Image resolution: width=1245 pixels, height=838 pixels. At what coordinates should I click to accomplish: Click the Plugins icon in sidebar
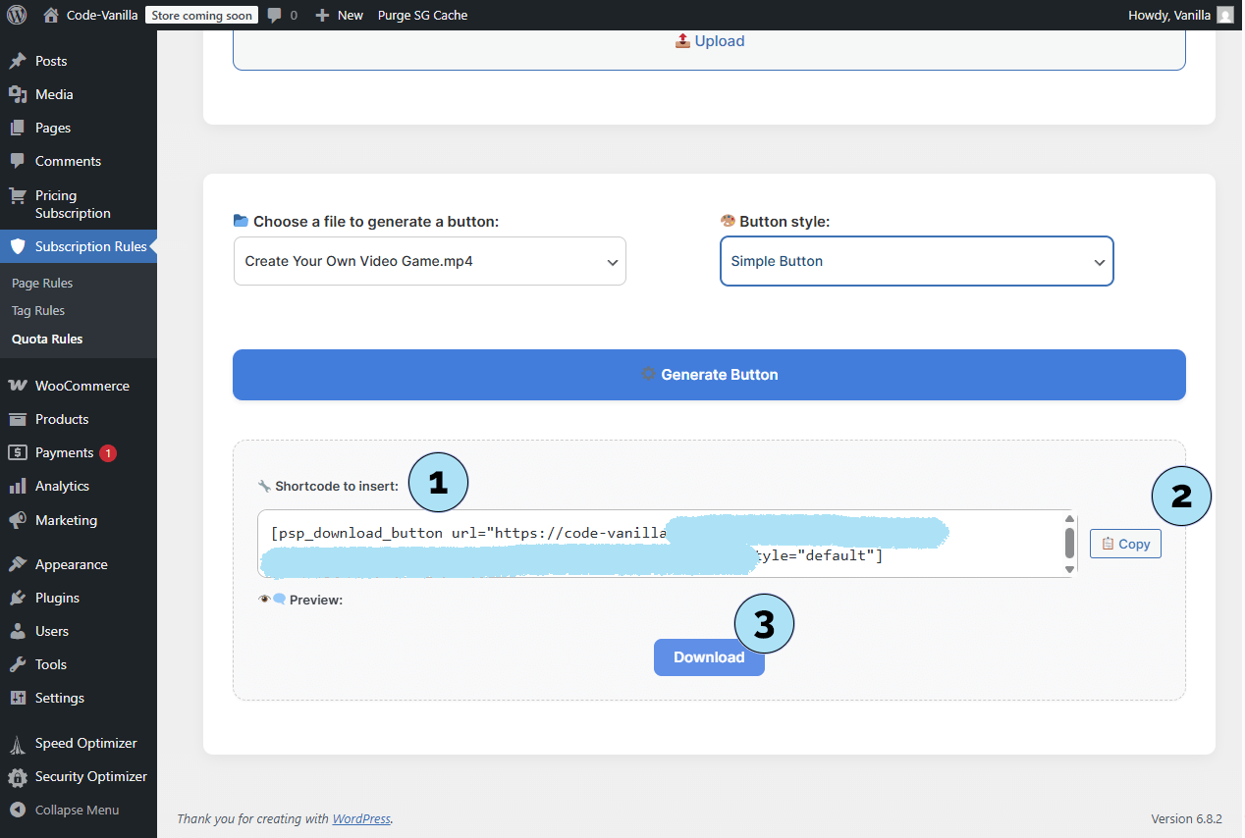(x=18, y=598)
